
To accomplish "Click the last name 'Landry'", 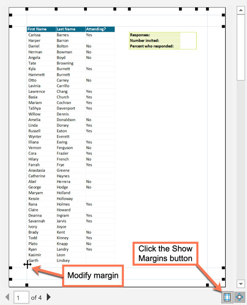I will pyautogui.click(x=62, y=249).
